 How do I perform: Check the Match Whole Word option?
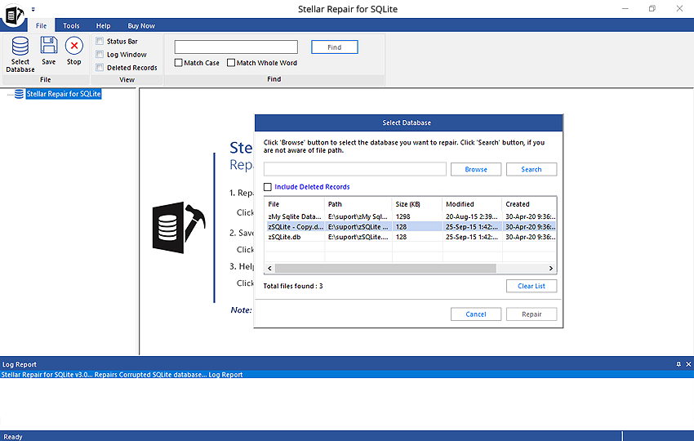click(x=231, y=63)
